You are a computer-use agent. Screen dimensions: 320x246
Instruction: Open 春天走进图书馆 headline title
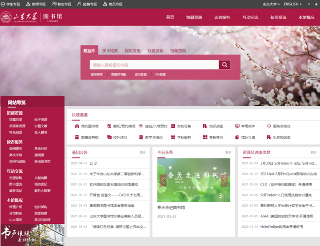pyautogui.click(x=171, y=208)
